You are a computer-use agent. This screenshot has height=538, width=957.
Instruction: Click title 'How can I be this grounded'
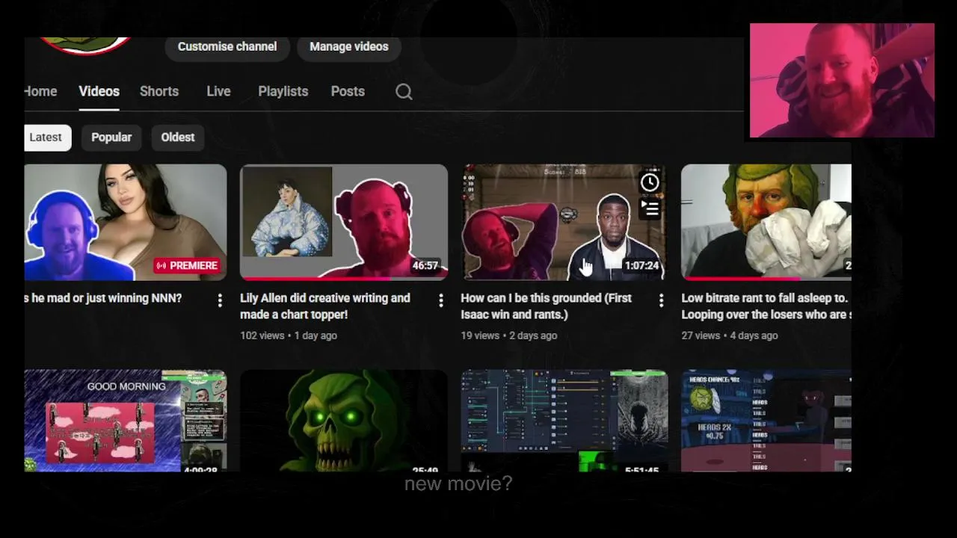547,306
